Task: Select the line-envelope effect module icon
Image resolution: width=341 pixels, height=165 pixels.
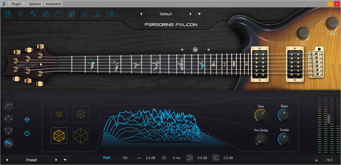Action: 9,106
